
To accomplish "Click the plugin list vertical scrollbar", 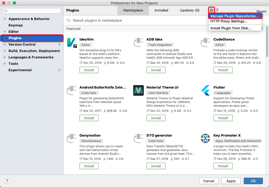I will [x=267, y=41].
